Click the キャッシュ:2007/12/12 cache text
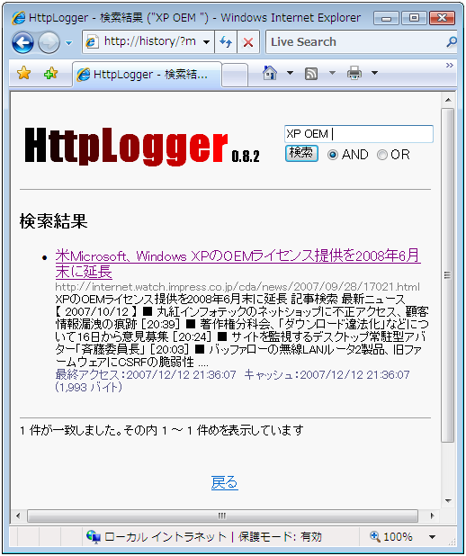The height and width of the screenshot is (556, 466). 327,375
